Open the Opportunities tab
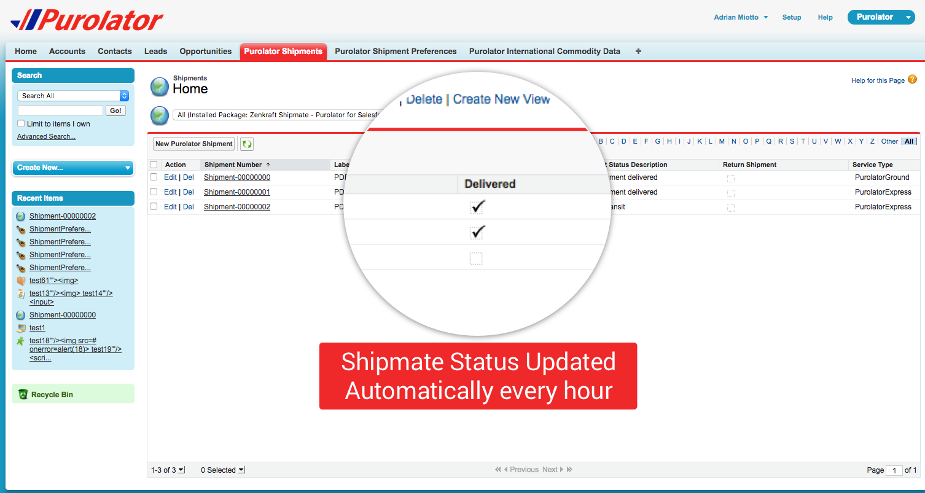925x493 pixels. click(205, 52)
